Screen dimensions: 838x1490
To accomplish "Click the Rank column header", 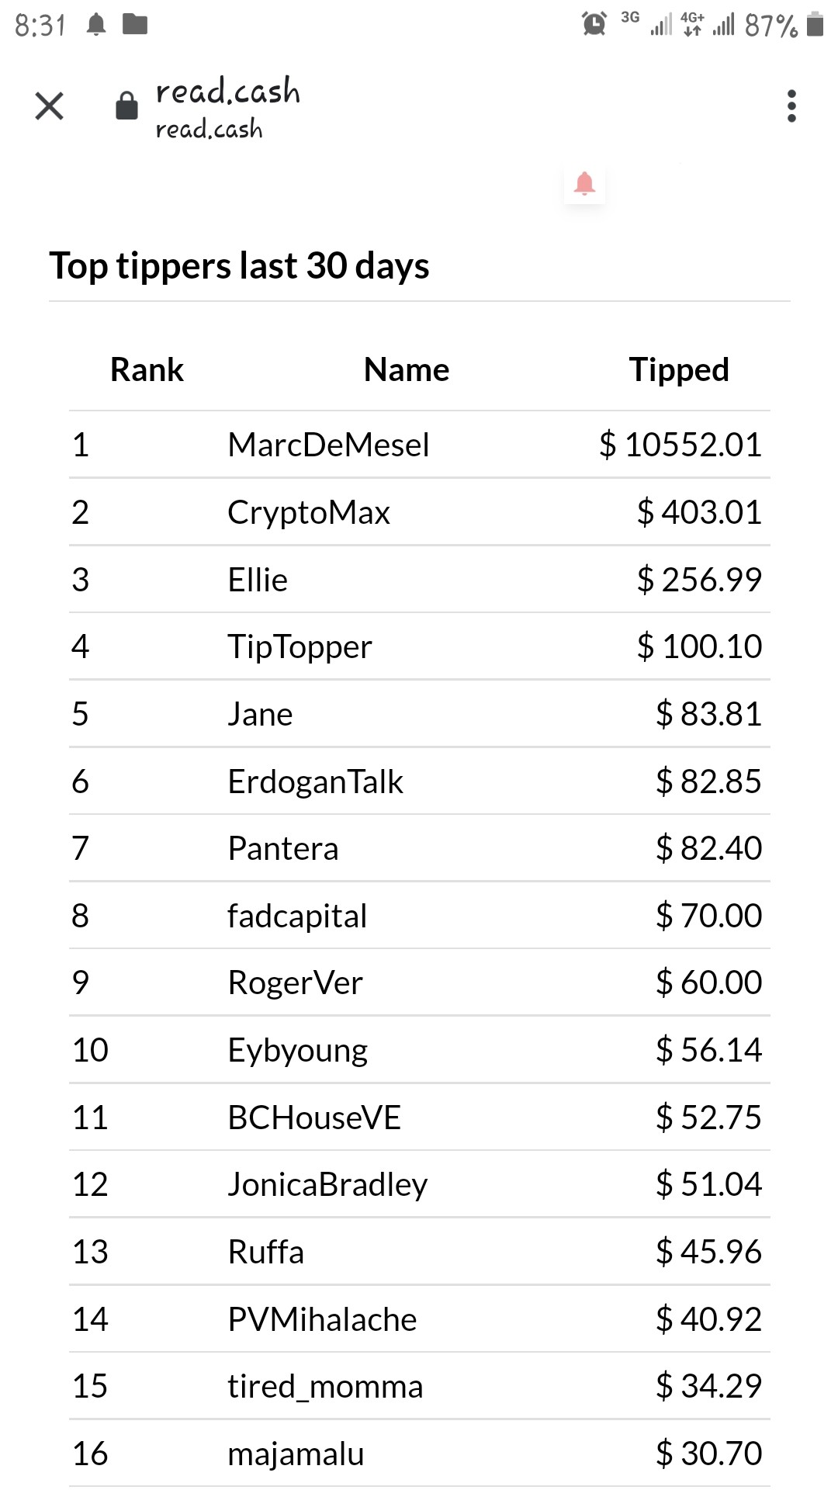I will [x=147, y=370].
